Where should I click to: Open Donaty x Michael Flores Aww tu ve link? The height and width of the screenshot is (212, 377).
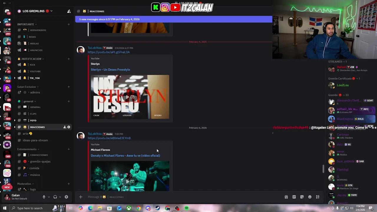125,155
